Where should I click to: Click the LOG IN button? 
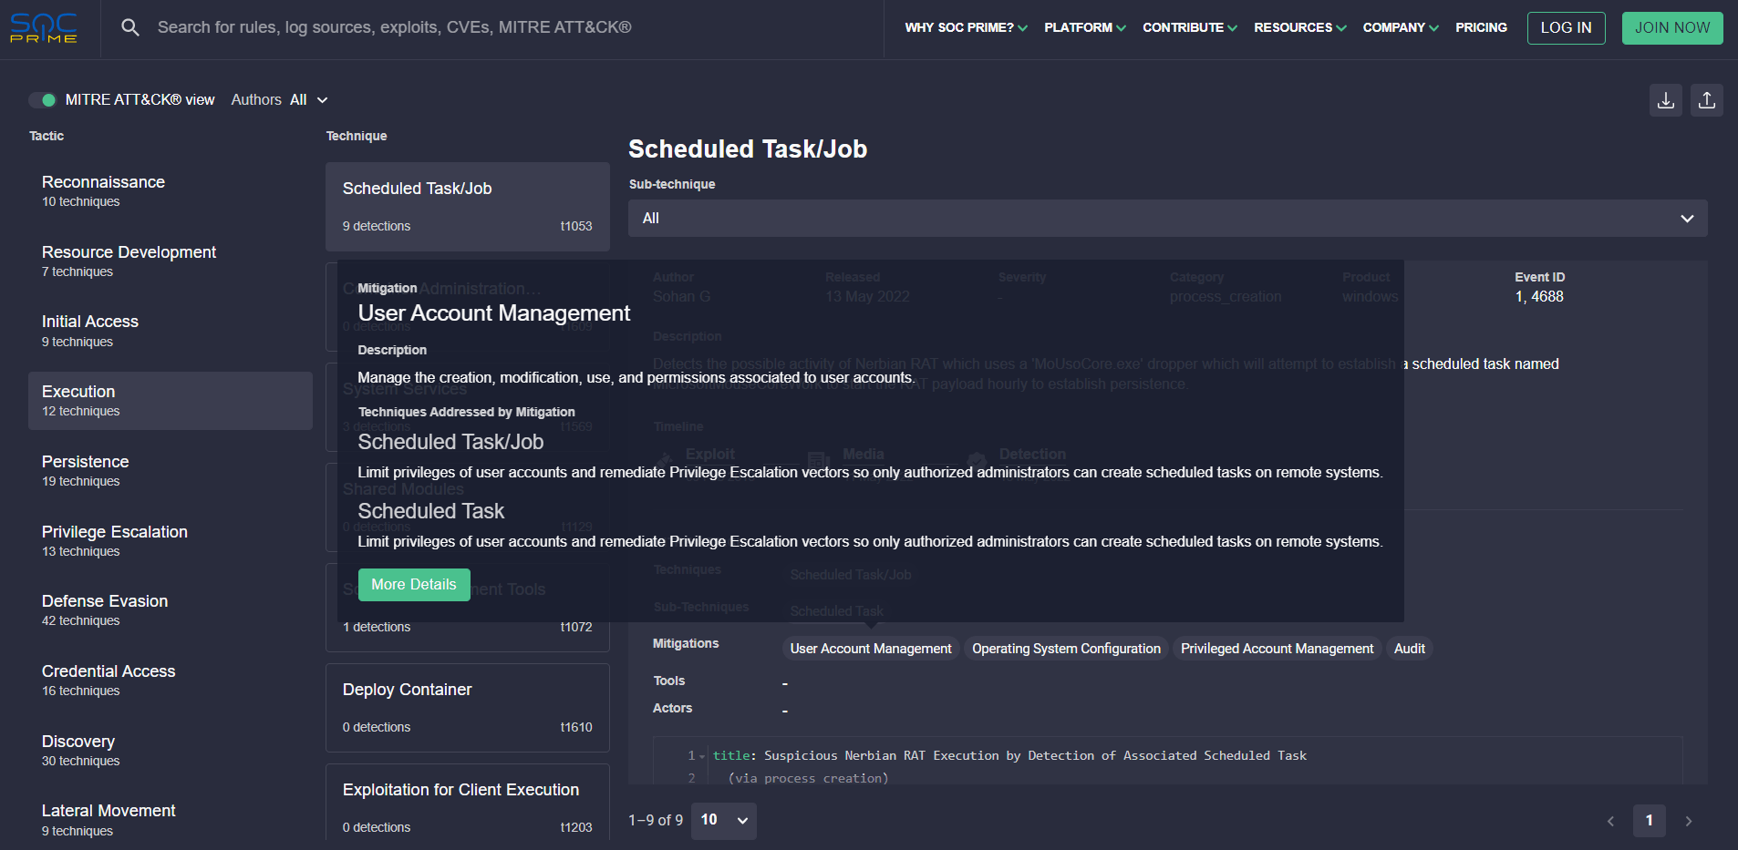coord(1566,28)
